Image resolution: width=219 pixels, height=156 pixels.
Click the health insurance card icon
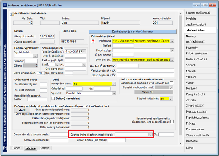click(93, 41)
